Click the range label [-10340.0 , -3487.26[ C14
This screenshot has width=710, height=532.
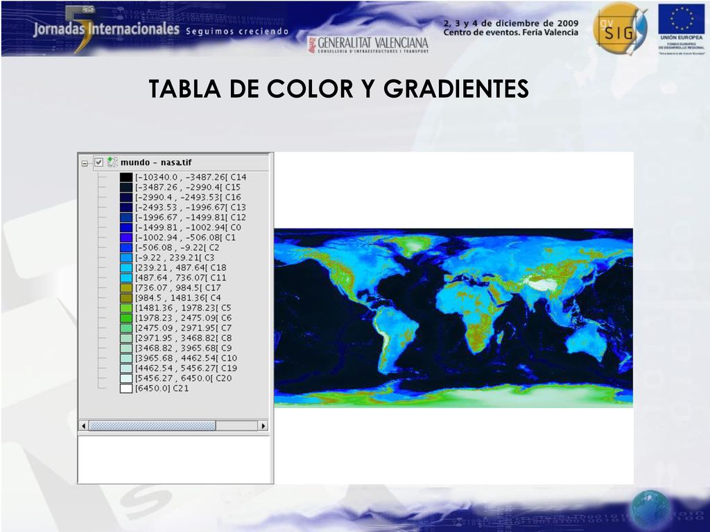[x=191, y=177]
